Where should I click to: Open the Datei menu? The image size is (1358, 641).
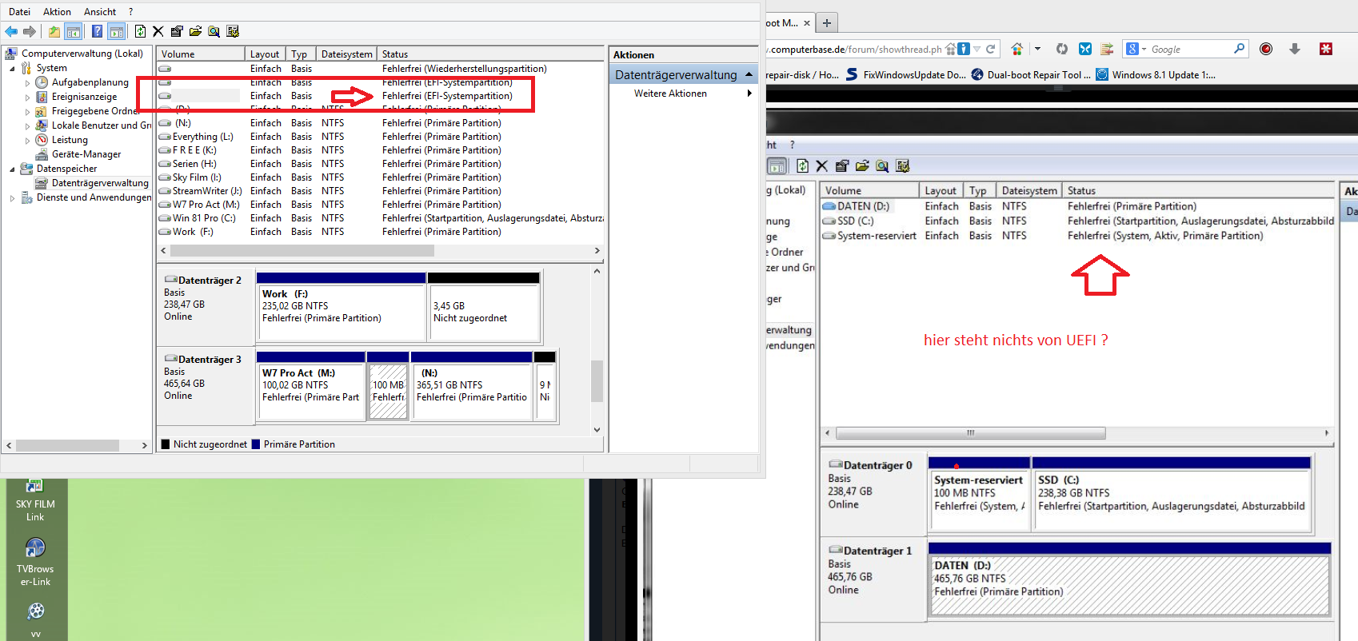19,12
